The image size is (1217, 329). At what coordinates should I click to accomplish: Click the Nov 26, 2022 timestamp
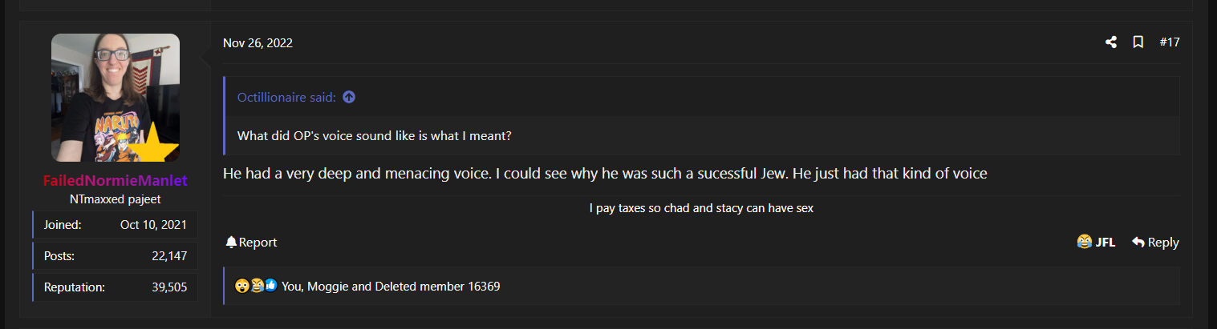tap(258, 43)
